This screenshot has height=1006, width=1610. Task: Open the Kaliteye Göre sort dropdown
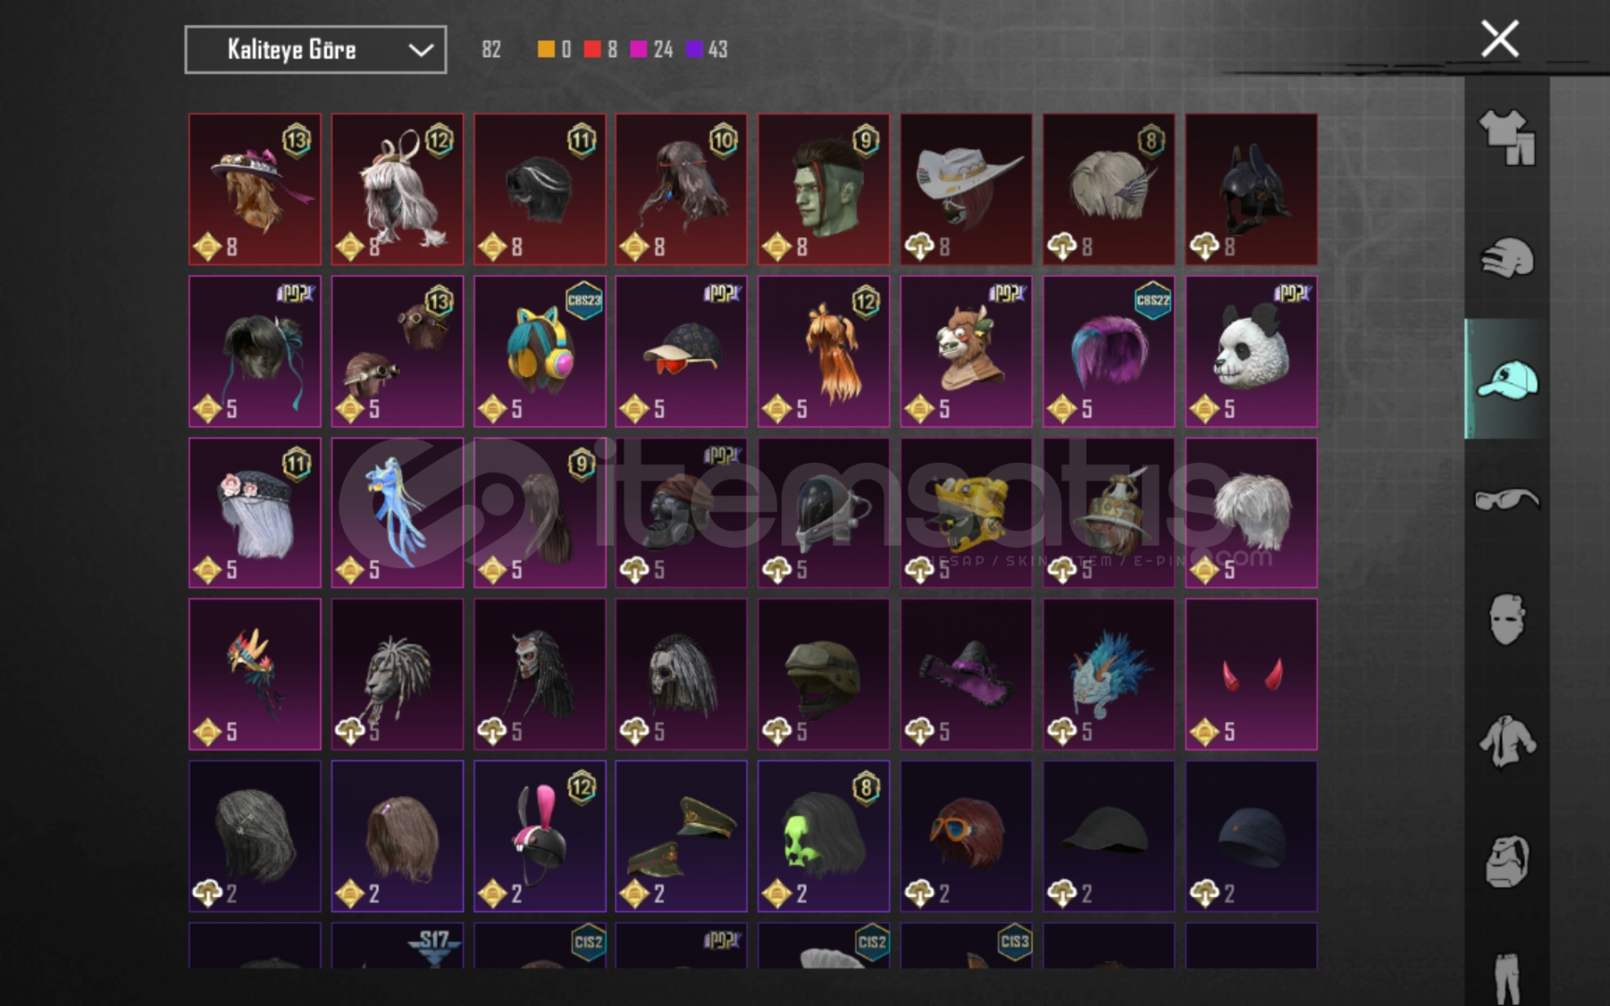pos(315,49)
